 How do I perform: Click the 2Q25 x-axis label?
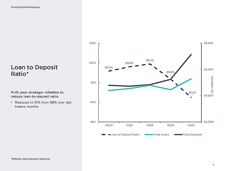coord(150,125)
